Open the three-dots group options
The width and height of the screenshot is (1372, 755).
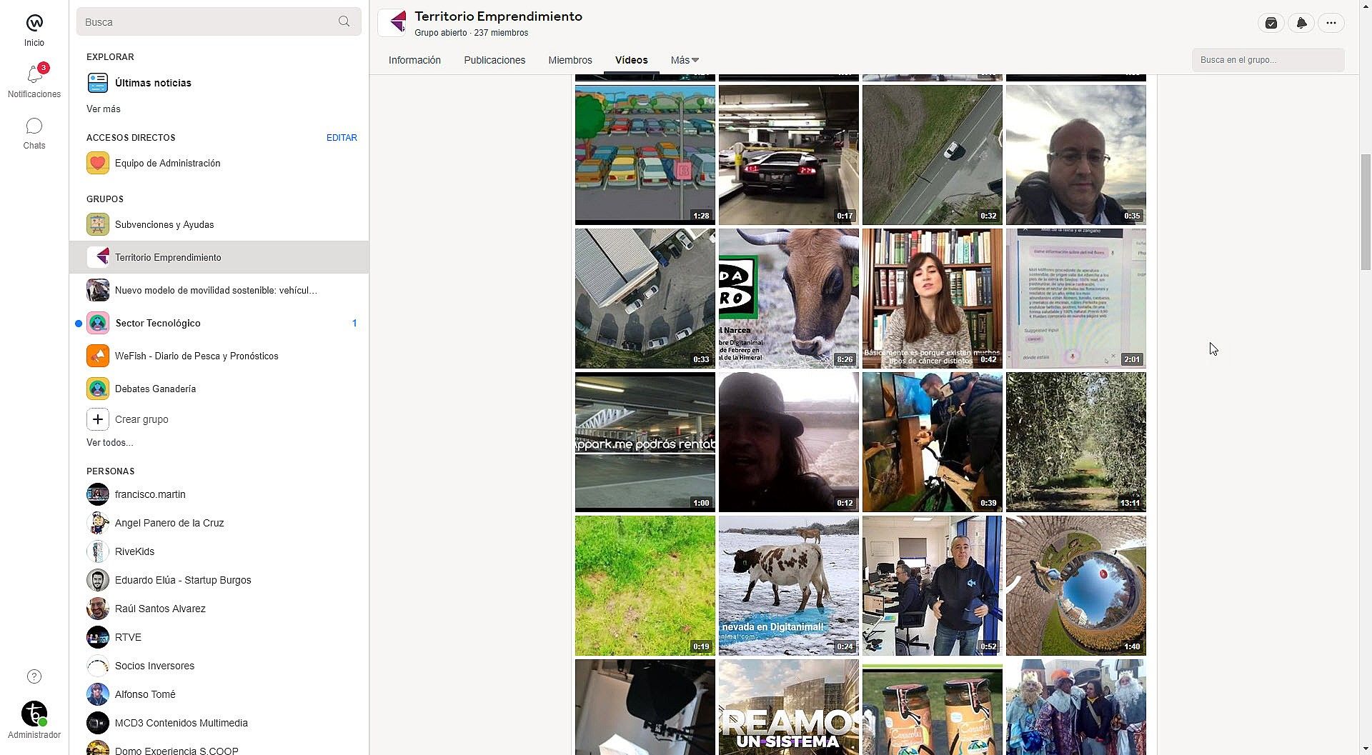coord(1331,23)
